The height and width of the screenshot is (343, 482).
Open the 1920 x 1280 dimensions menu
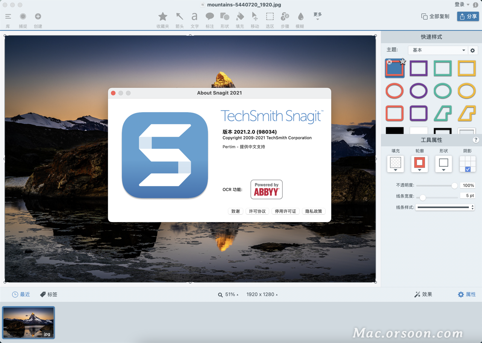point(262,295)
